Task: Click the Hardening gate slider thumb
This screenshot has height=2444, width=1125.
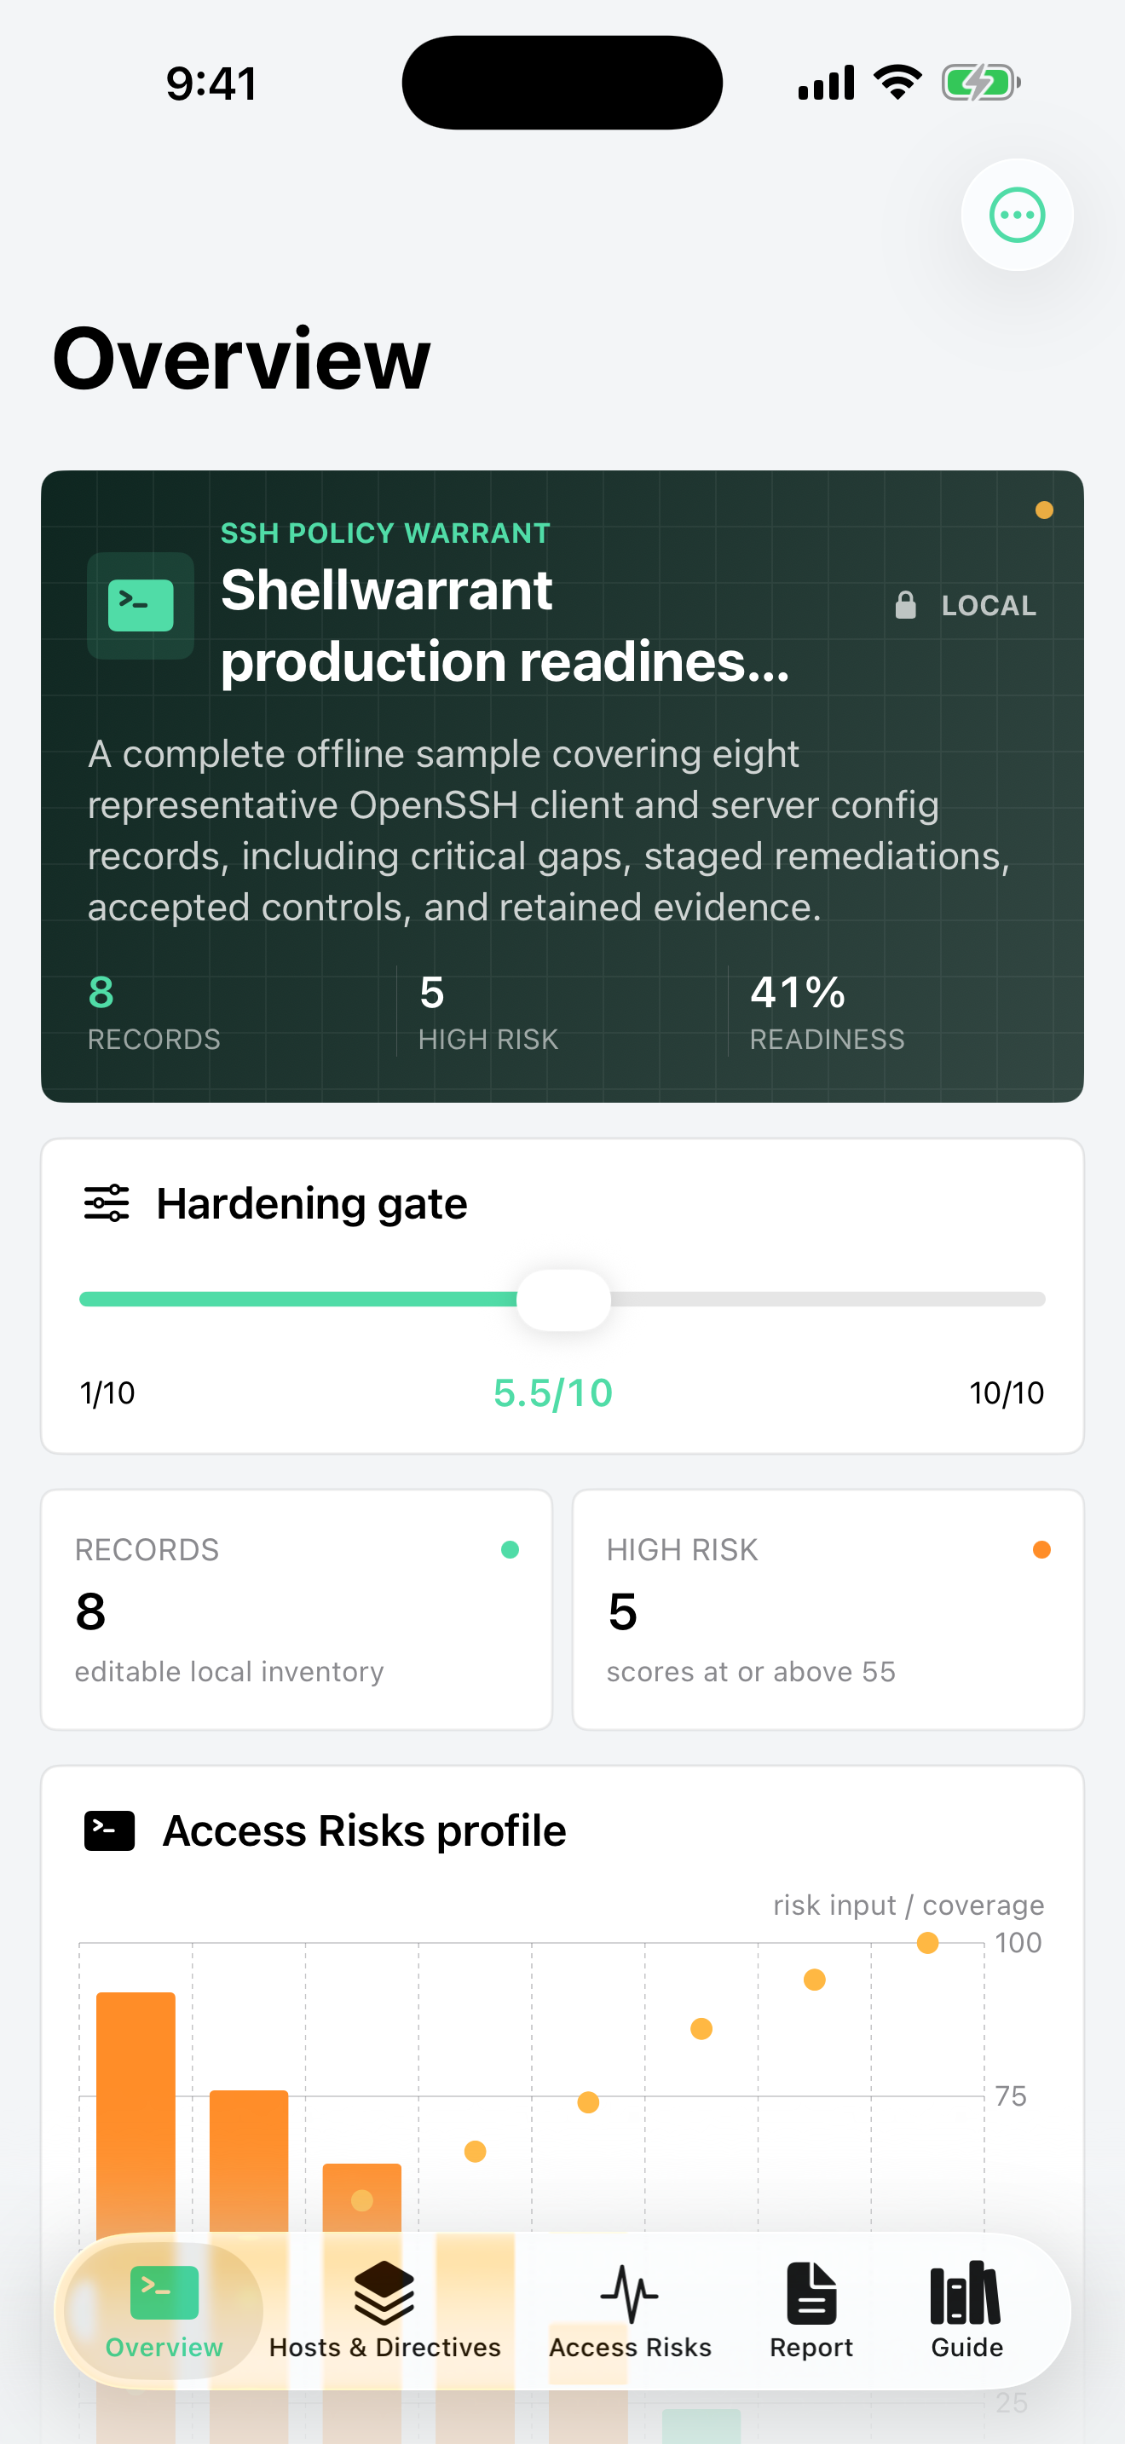Action: point(563,1300)
